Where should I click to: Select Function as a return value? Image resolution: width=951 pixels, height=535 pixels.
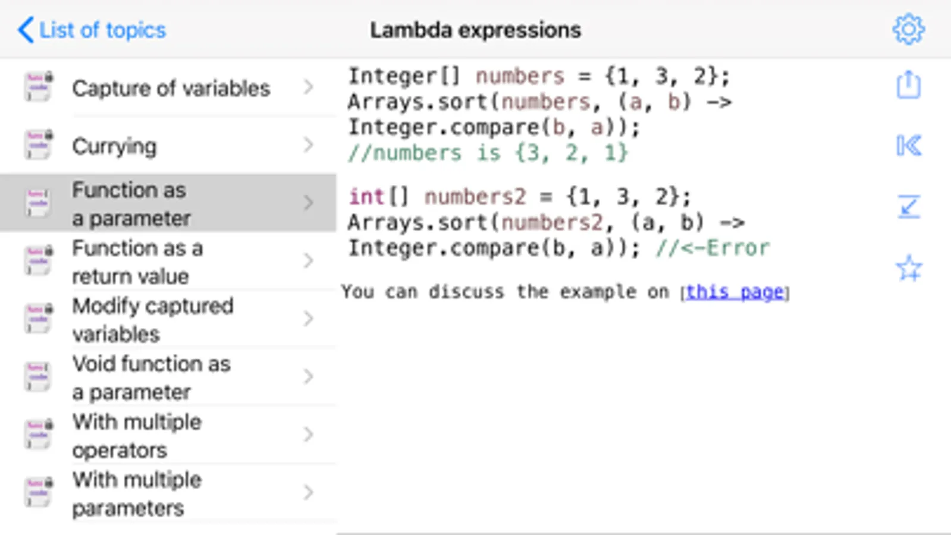137,262
